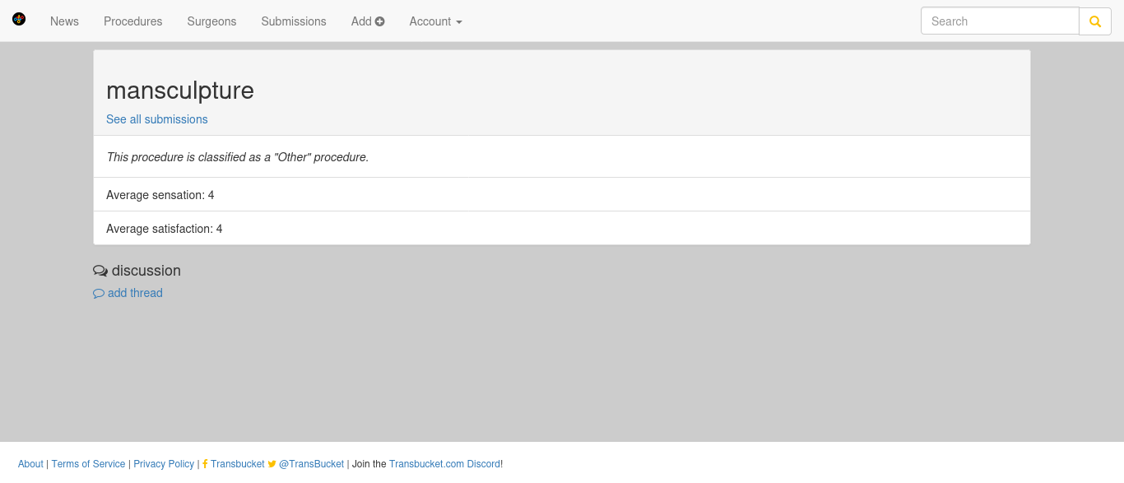Open the About footer link
This screenshot has height=483, width=1124.
pyautogui.click(x=30, y=464)
